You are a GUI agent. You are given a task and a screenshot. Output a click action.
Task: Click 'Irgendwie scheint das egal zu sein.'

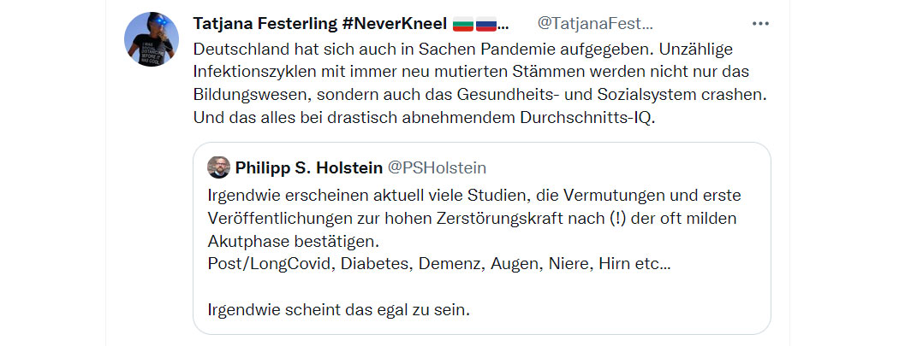coord(339,311)
